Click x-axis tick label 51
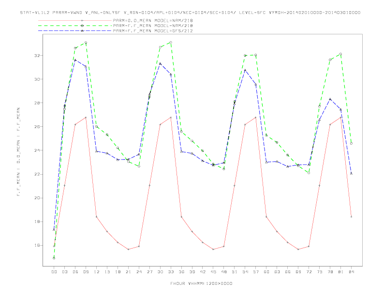 (235, 272)
